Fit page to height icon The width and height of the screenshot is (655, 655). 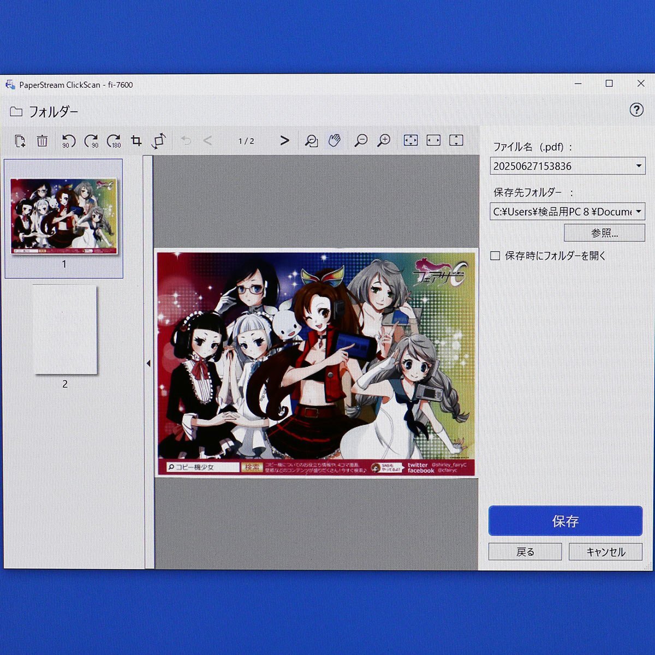pos(456,141)
